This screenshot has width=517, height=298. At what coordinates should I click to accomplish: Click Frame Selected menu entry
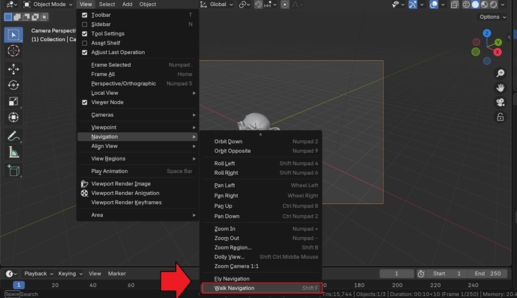tap(138, 65)
